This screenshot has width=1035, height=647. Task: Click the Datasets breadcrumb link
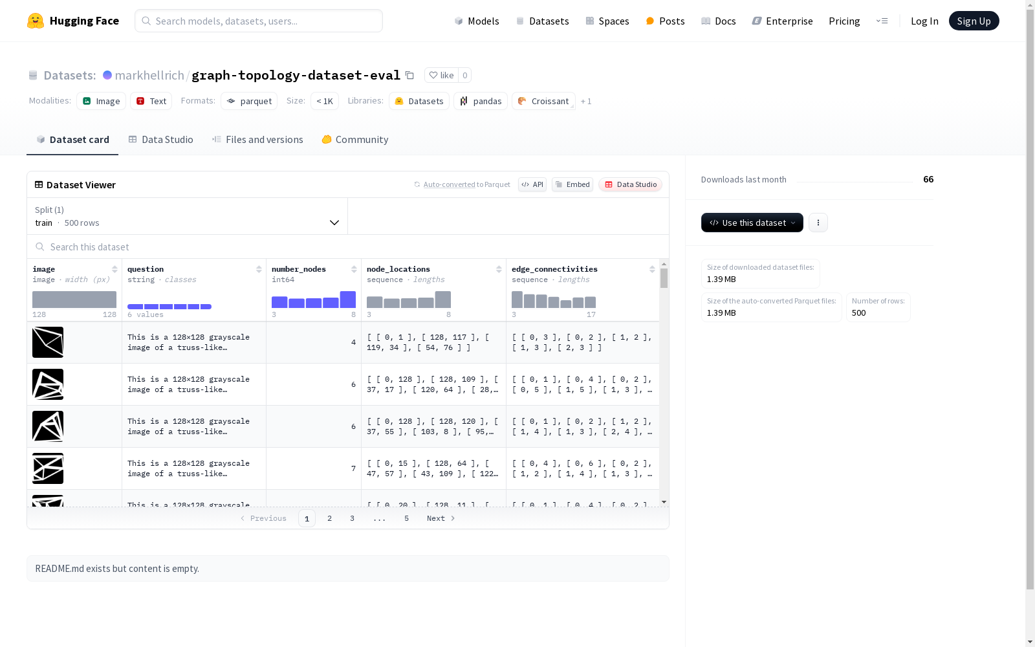(70, 75)
